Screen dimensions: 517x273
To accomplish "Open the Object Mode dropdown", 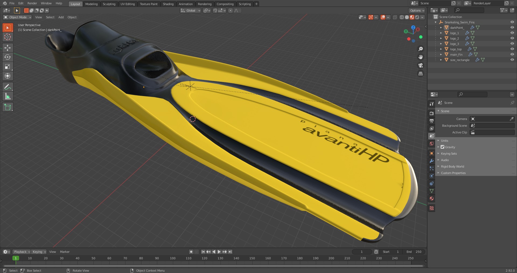I will coord(17,17).
